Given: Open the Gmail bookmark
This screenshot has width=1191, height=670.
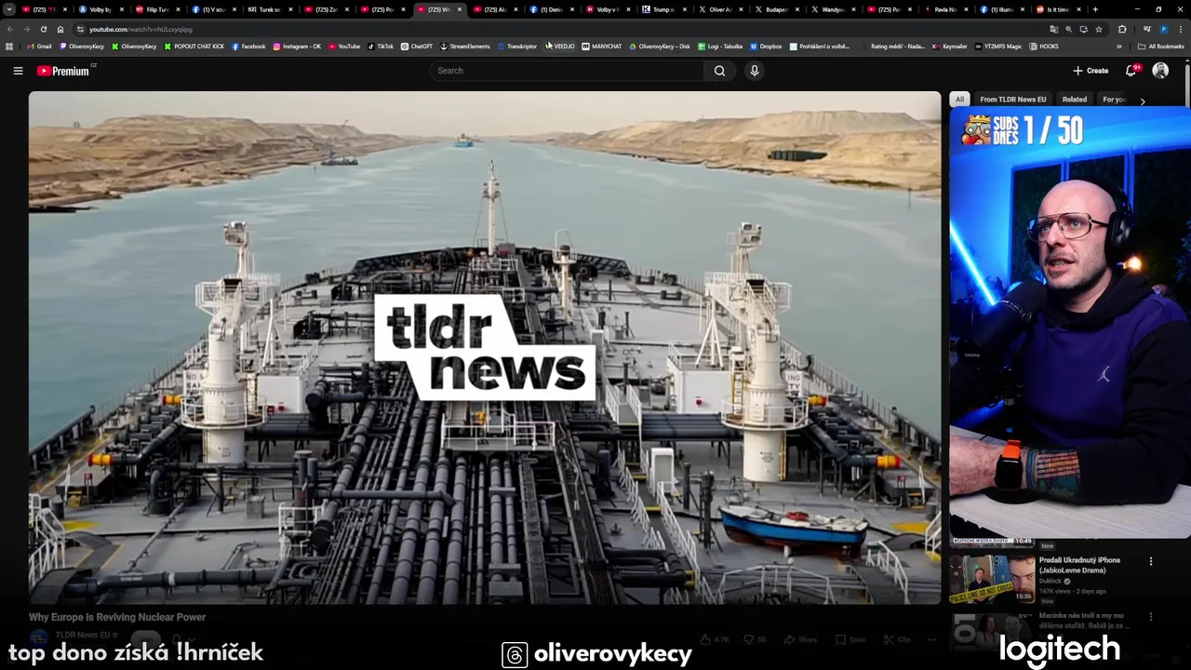Looking at the screenshot, I should 39,47.
